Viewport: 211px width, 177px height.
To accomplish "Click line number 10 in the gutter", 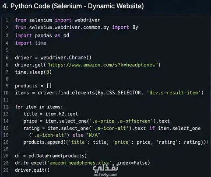I will click(x=6, y=93).
